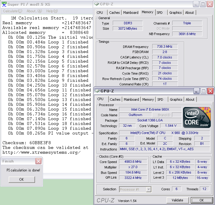Screen dimensions: 215x205
Task: Click the Code Name value Gulftown
Action: 135,115
